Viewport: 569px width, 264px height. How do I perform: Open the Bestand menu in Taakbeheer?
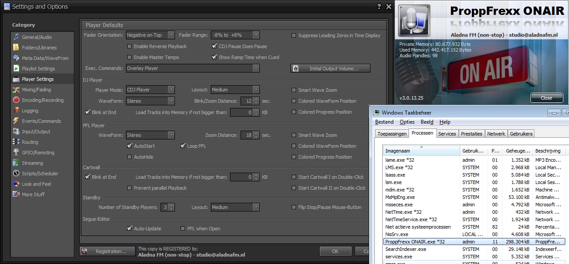click(x=384, y=122)
